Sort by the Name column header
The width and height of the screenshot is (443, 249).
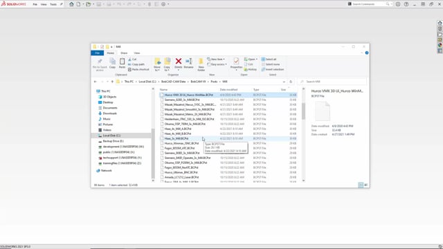coord(163,89)
